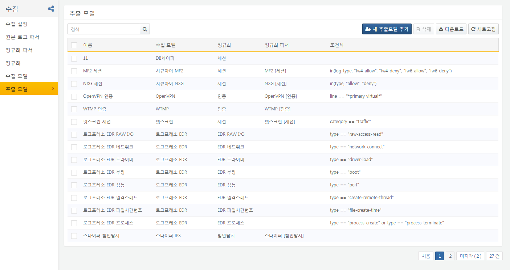Check the box for 로그프레소 EDR RAW I/O
This screenshot has height=270, width=510.
(74, 134)
